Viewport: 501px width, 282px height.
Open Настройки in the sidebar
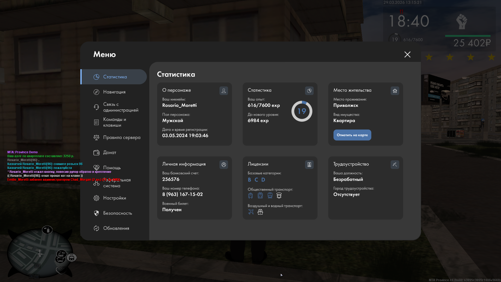tap(114, 198)
